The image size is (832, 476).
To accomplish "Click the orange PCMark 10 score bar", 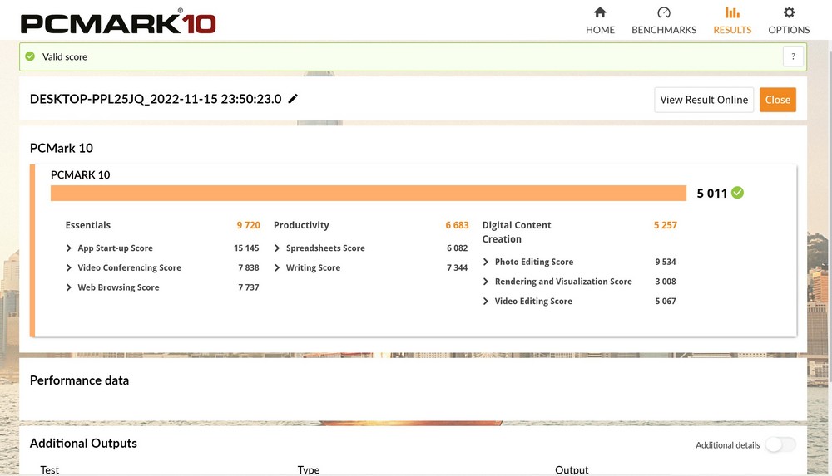I will (x=369, y=193).
